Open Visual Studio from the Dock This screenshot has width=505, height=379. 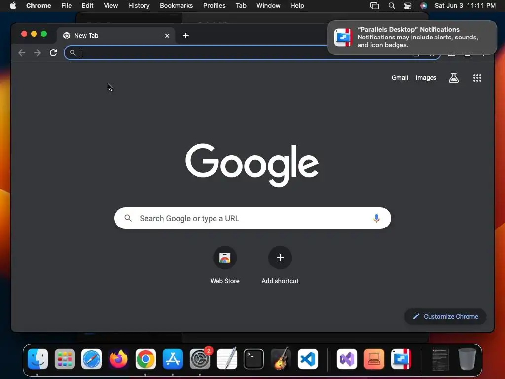point(347,359)
